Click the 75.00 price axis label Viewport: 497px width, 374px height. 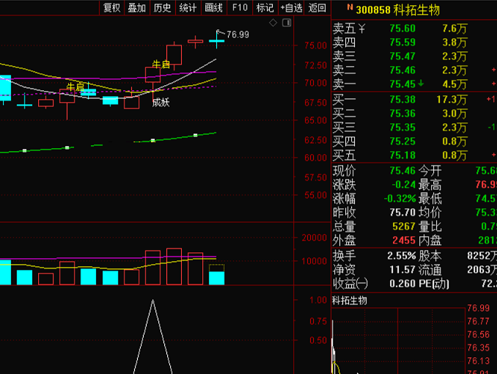[x=315, y=45]
